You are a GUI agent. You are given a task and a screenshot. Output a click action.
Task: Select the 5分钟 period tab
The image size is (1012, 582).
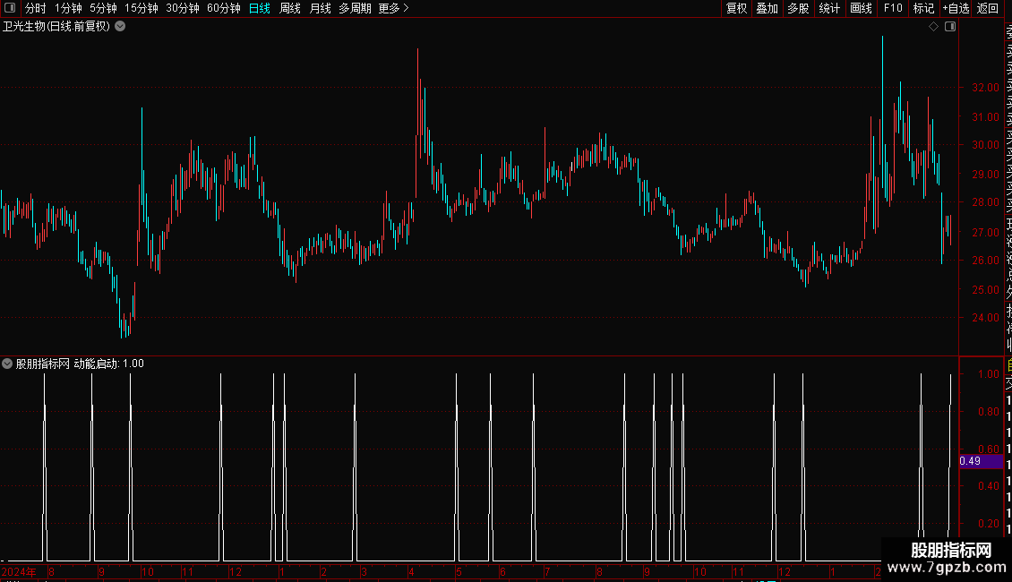pos(103,8)
